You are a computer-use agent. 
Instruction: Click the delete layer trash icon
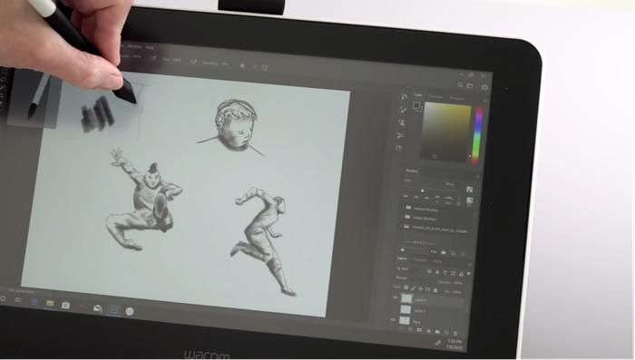click(x=455, y=333)
